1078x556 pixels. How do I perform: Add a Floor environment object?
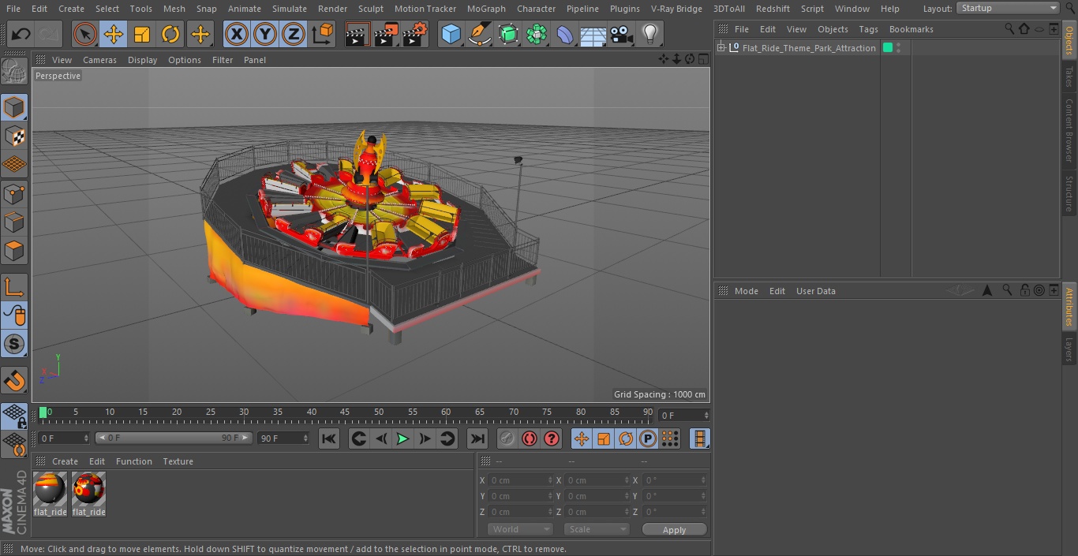coord(593,35)
